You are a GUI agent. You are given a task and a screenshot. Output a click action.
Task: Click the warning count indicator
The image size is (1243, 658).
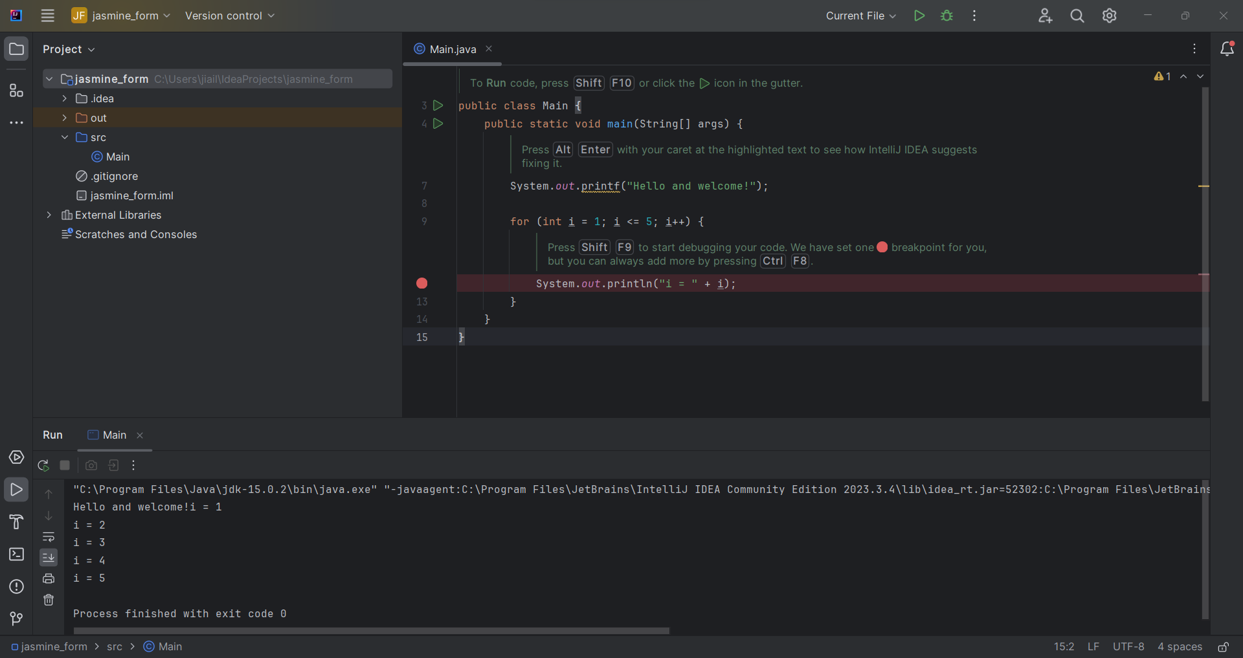[x=1163, y=76]
